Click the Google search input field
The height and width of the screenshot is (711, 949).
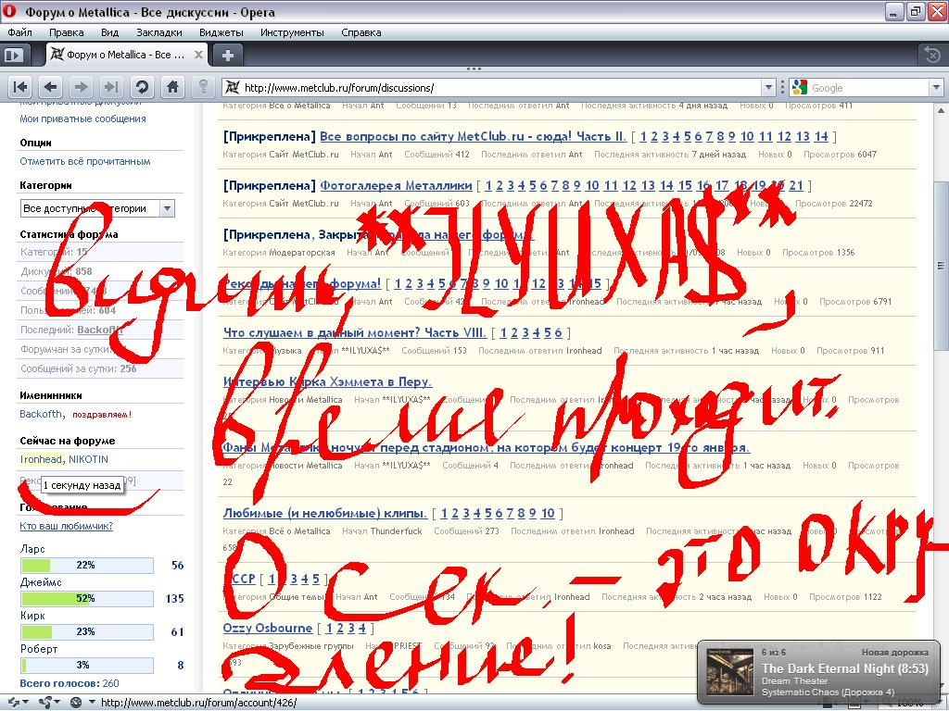point(867,88)
